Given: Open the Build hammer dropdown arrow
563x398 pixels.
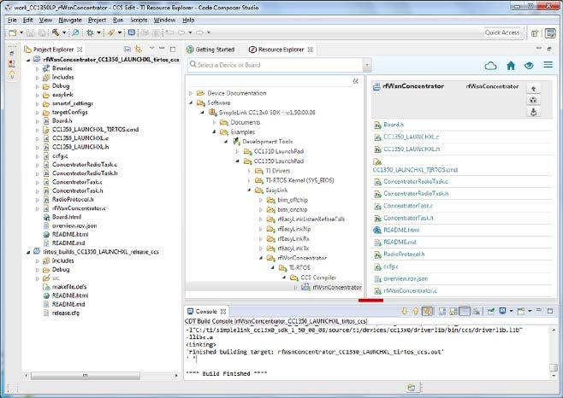Looking at the screenshot, I should (x=64, y=32).
